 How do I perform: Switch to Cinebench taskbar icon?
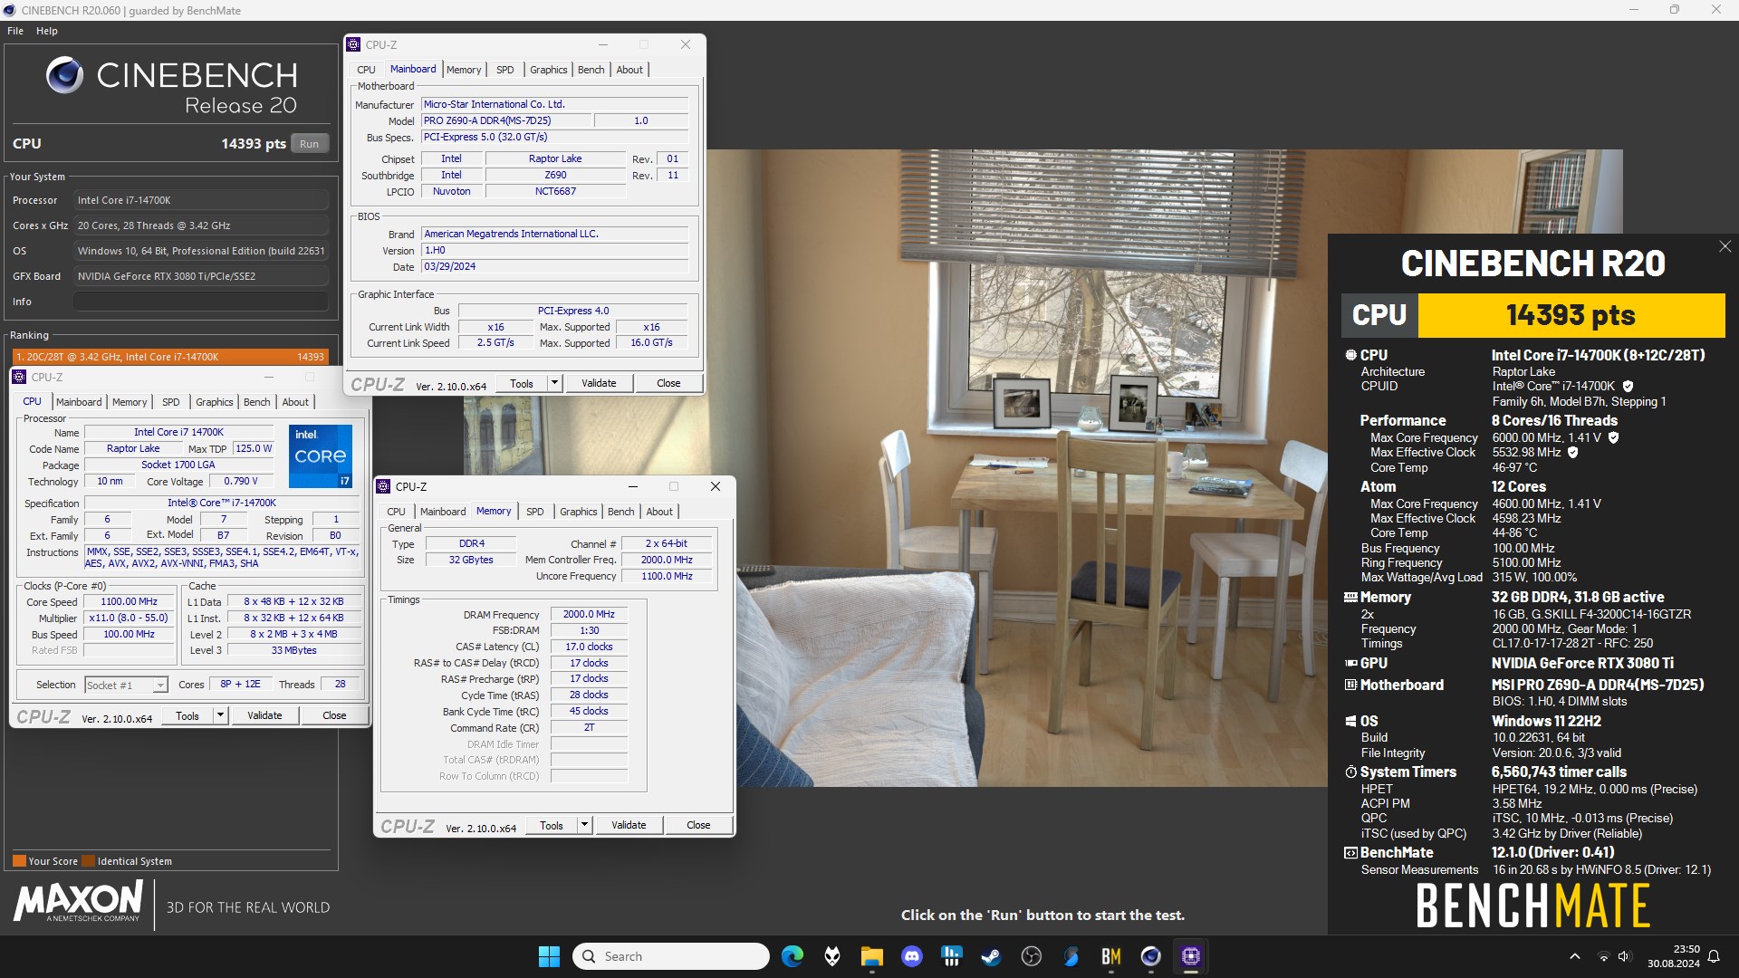tap(1151, 956)
